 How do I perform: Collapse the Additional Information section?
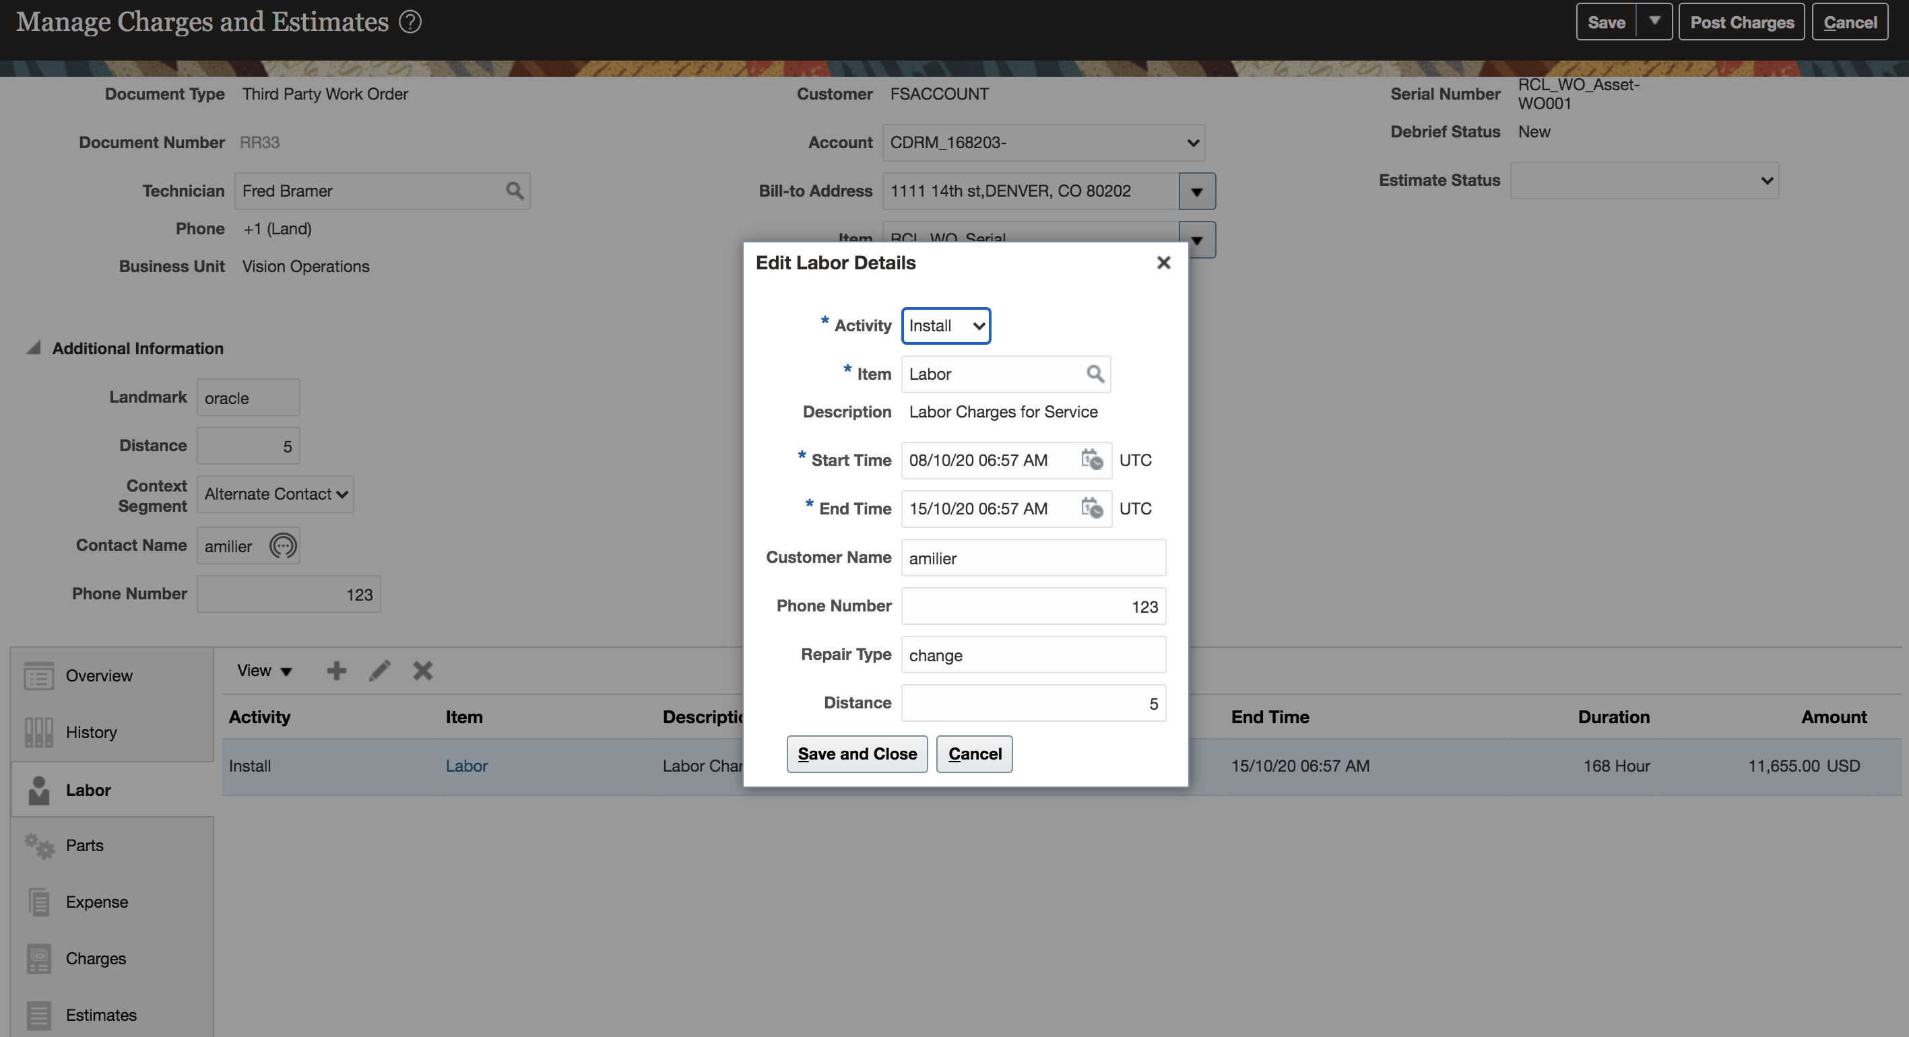click(34, 348)
